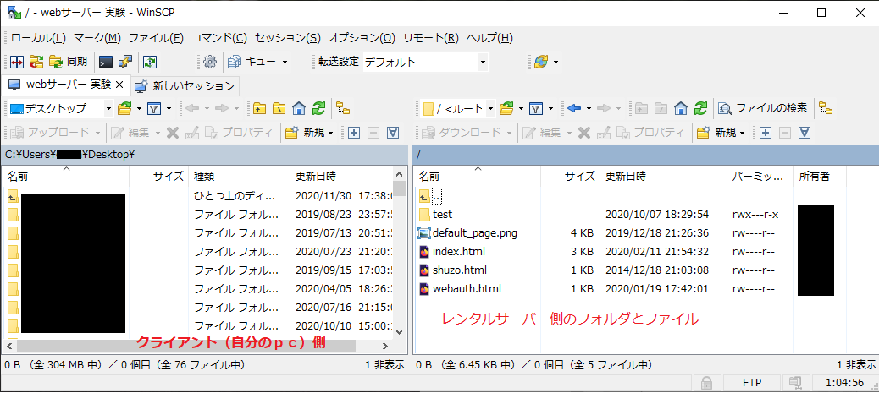This screenshot has height=393, width=879.
Task: Expand the local デスクトップ drive dropdown
Action: click(108, 108)
